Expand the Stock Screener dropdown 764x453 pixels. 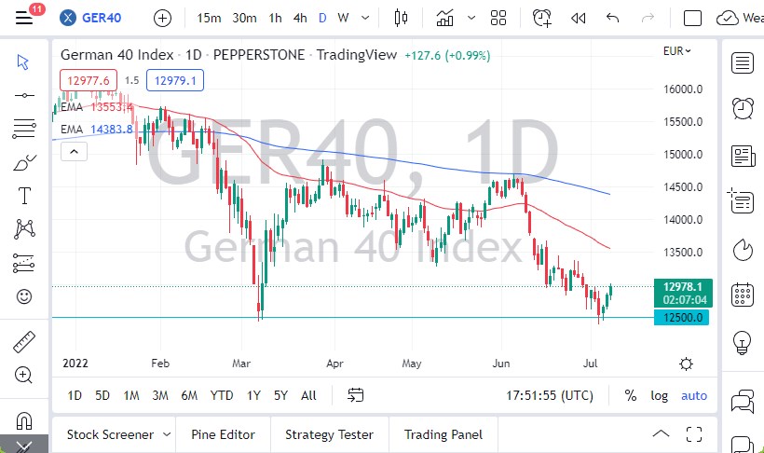pos(167,434)
